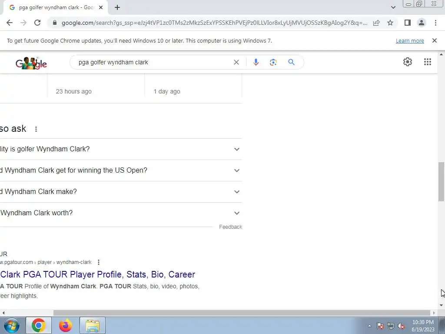Screen dimensions: 445x334
Task: Open the network tray icon
Action: point(391,326)
